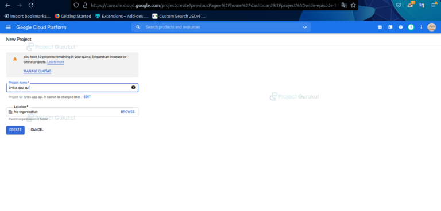This screenshot has width=441, height=211.
Task: Click the search magnifier icon
Action: (138, 28)
